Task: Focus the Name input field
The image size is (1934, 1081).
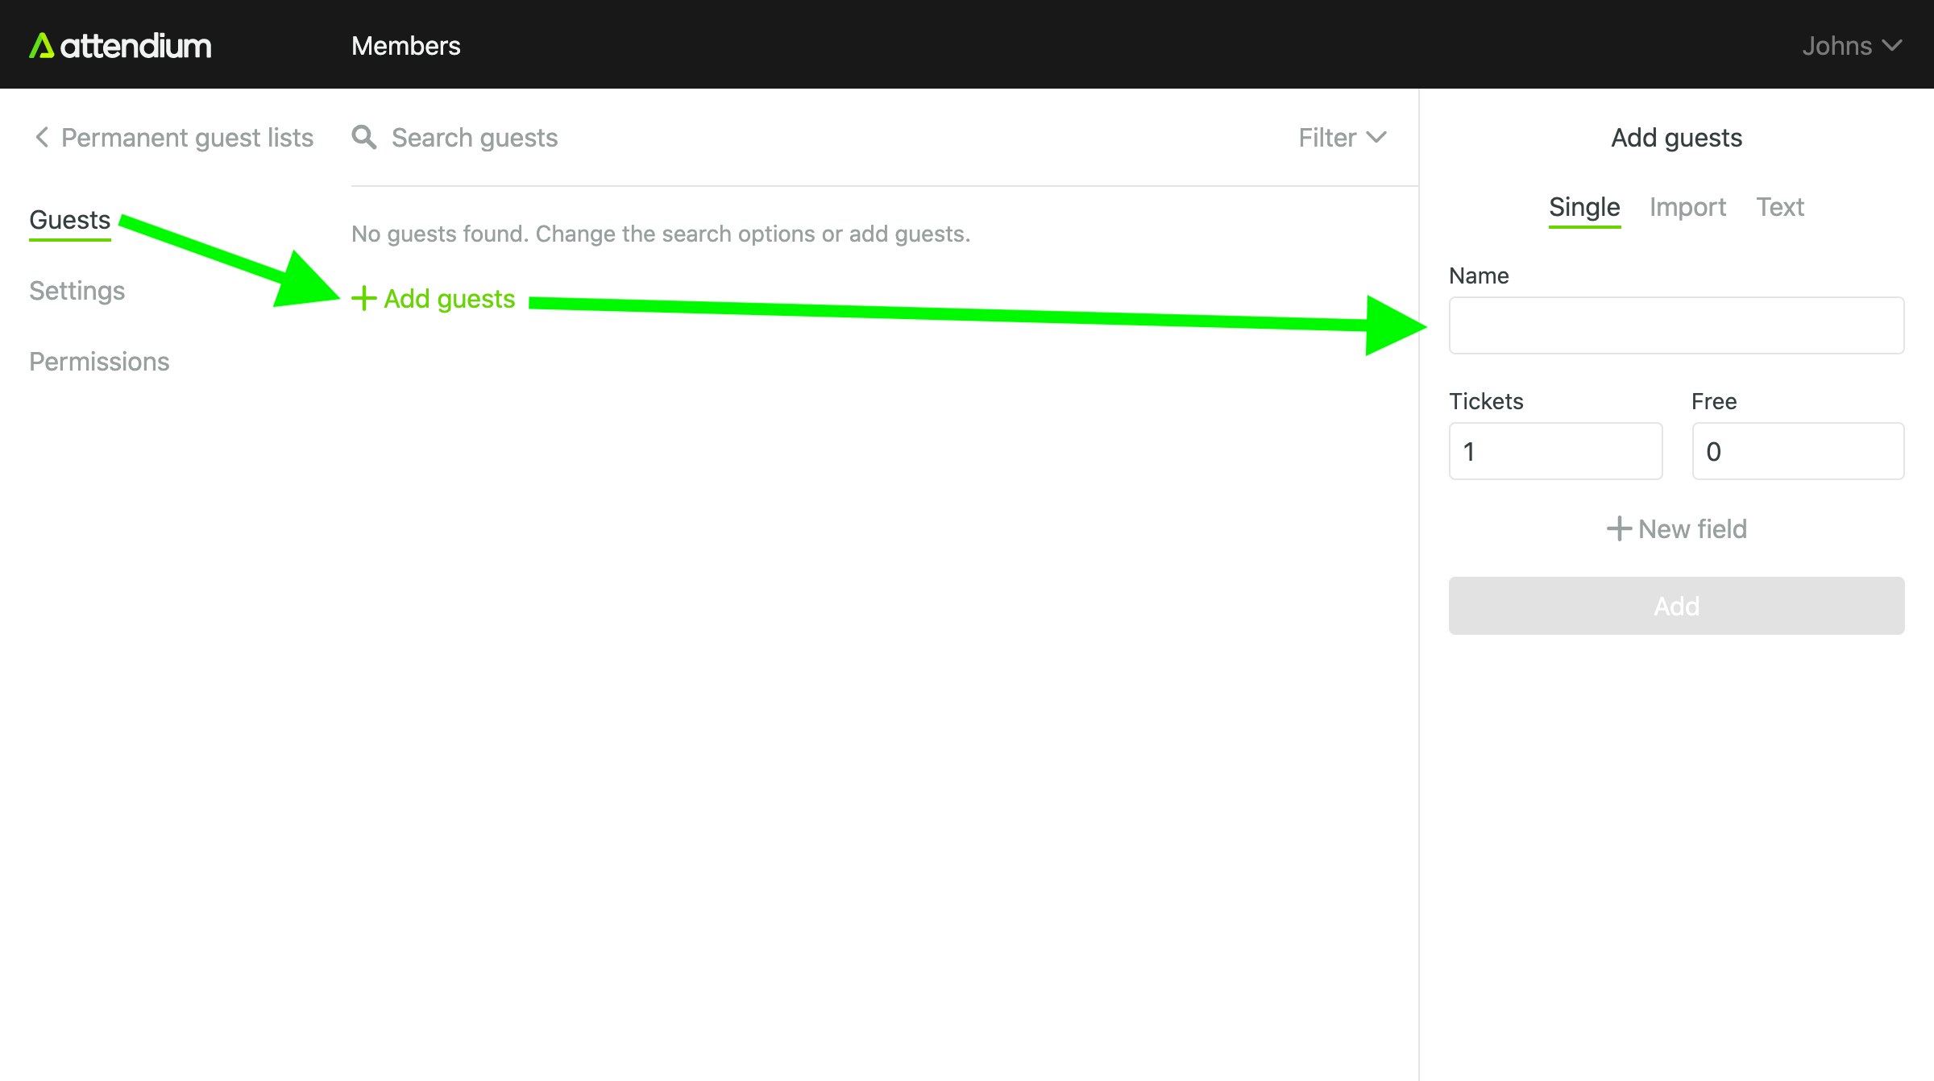Action: point(1676,325)
